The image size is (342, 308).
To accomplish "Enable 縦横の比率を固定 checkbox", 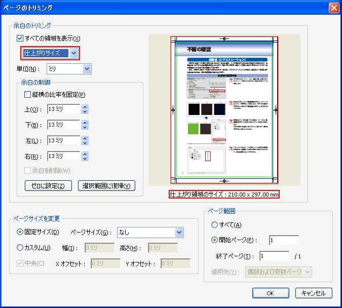I will tap(28, 94).
